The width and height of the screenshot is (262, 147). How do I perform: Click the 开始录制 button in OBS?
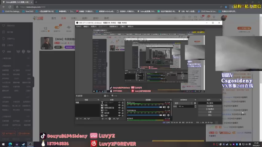[x=210, y=106]
